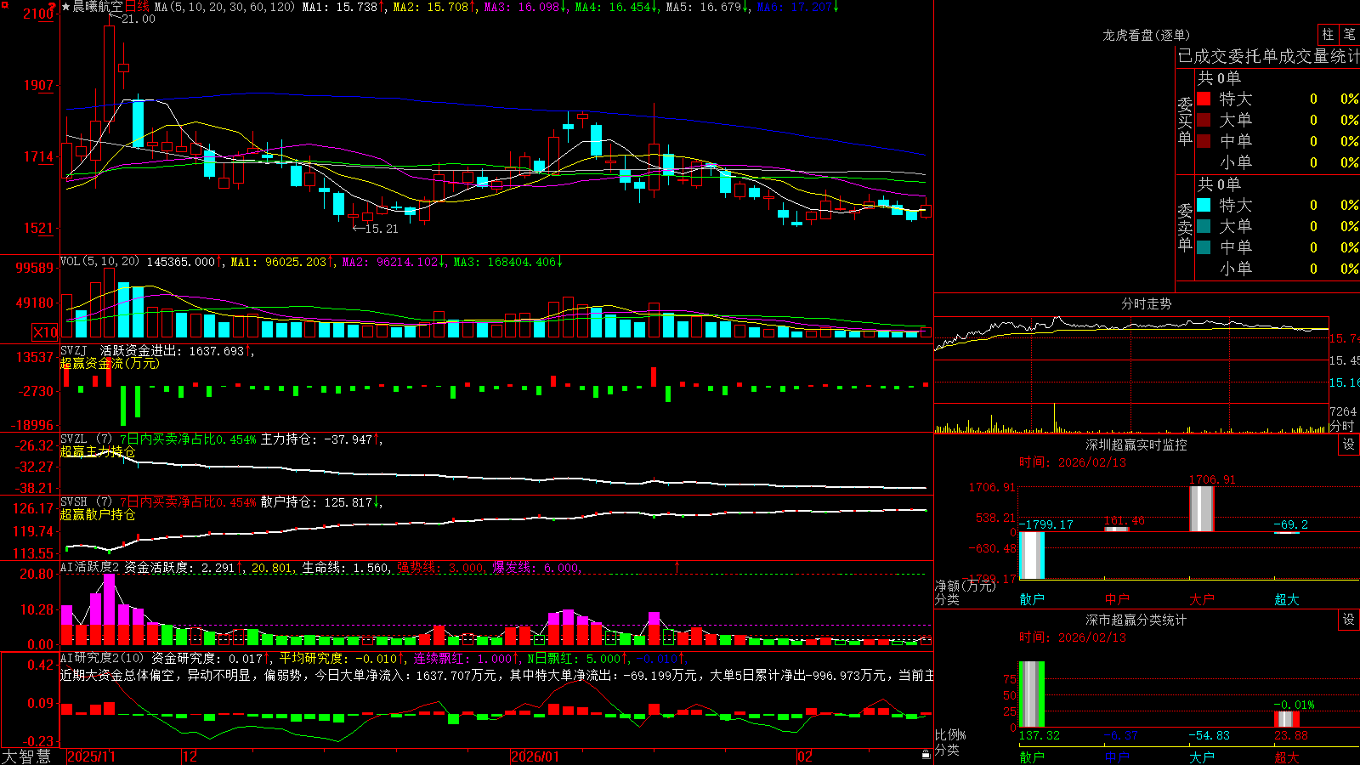This screenshot has height=765, width=1360.
Task: Switch 龙虎看盘 to 笔 tick mode
Action: pyautogui.click(x=1349, y=34)
